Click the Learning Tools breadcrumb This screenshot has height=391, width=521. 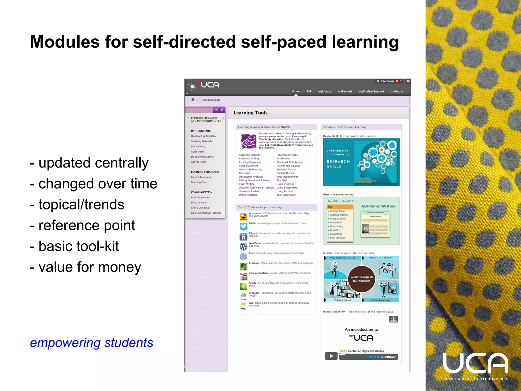(211, 100)
